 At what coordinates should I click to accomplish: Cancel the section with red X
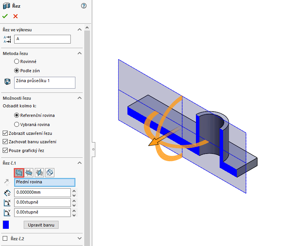coord(16,16)
